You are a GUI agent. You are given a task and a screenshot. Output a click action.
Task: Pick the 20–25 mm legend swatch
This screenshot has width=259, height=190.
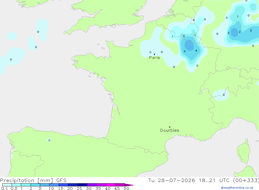click(73, 185)
